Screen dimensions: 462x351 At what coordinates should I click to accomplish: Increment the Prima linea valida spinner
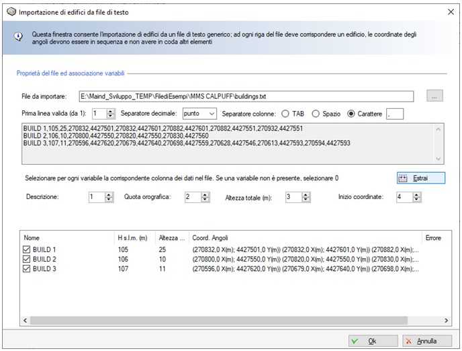pos(111,112)
